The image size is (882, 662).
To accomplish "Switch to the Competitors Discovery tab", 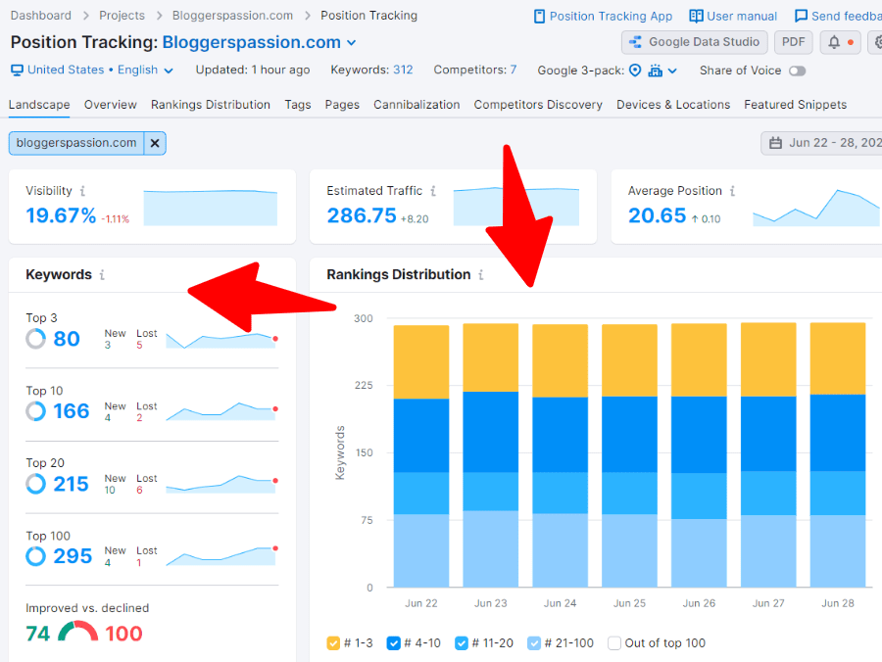I will point(538,104).
